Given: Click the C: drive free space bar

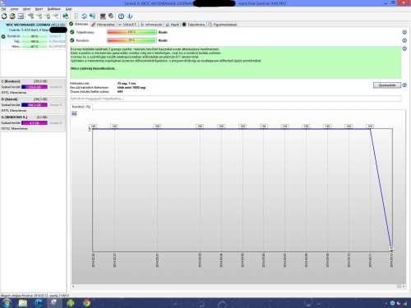Looking at the screenshot, I should tap(35, 87).
